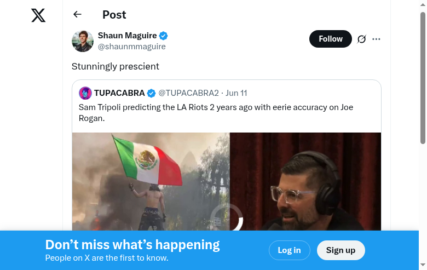Click Shaun Maguire's blue verified badge
427x270 pixels.
click(x=164, y=36)
